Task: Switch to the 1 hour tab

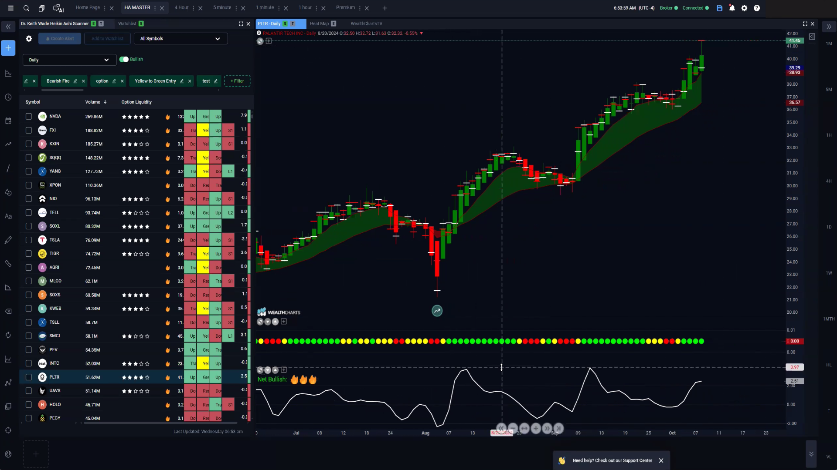Action: point(305,8)
